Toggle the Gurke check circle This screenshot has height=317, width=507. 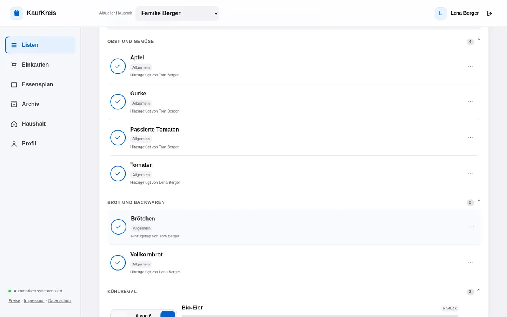(118, 102)
